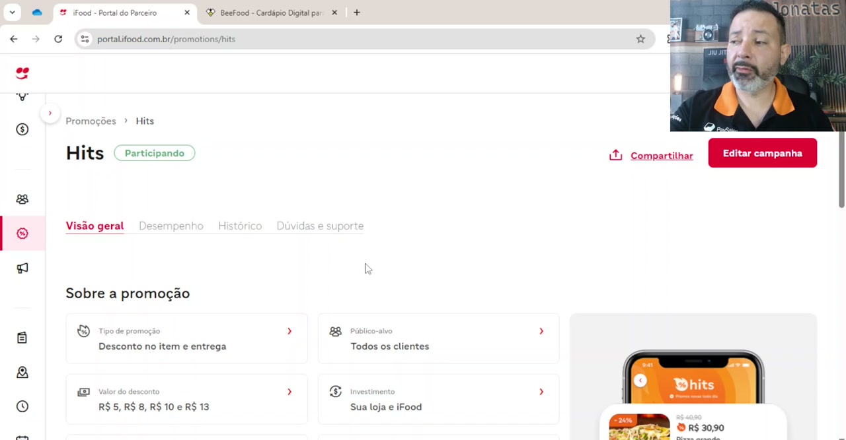
Task: Click the Todos os clientes text
Action: (390, 346)
